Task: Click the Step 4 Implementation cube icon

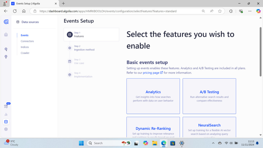Action: coord(70,75)
